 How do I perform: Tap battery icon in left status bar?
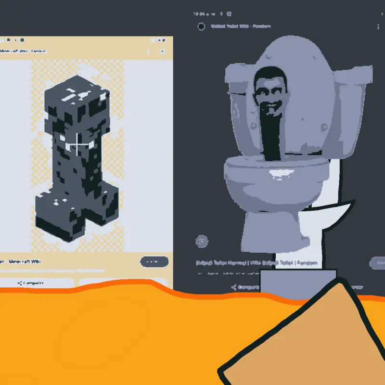click(164, 40)
